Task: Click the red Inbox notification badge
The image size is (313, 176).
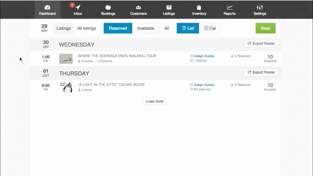Action: point(72,5)
